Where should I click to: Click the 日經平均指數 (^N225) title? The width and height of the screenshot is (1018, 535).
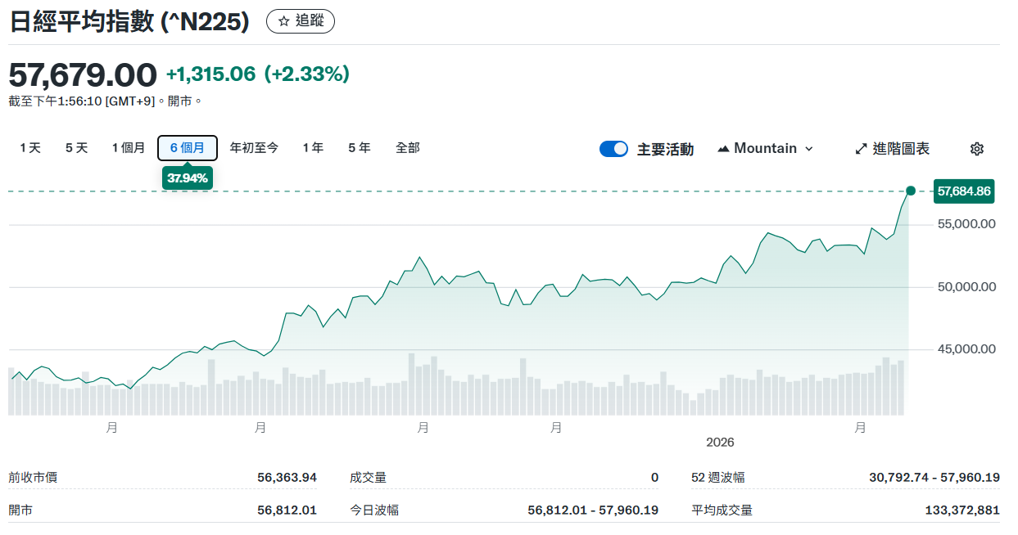tap(129, 22)
